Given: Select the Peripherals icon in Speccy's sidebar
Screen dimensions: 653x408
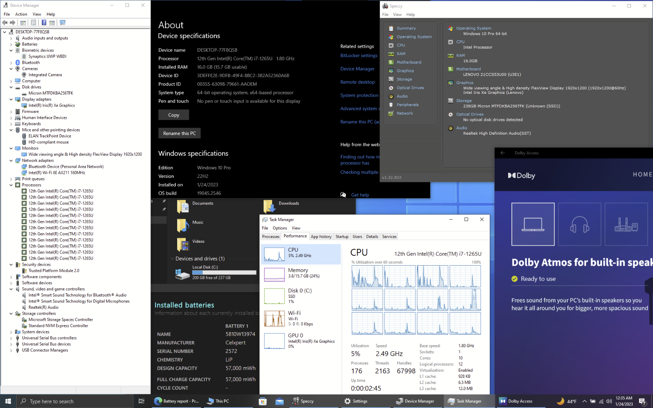Looking at the screenshot, I should pyautogui.click(x=391, y=104).
